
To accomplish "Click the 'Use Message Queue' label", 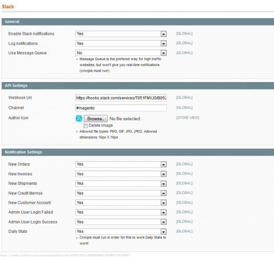I will click(x=28, y=53).
